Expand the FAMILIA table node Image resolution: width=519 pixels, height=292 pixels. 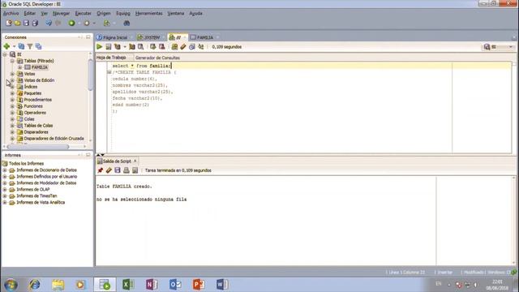[x=19, y=67]
